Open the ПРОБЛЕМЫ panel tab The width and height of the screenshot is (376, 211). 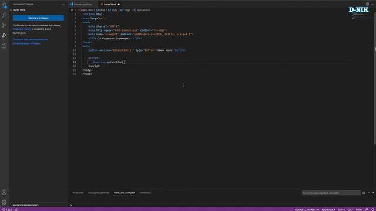[78, 193]
